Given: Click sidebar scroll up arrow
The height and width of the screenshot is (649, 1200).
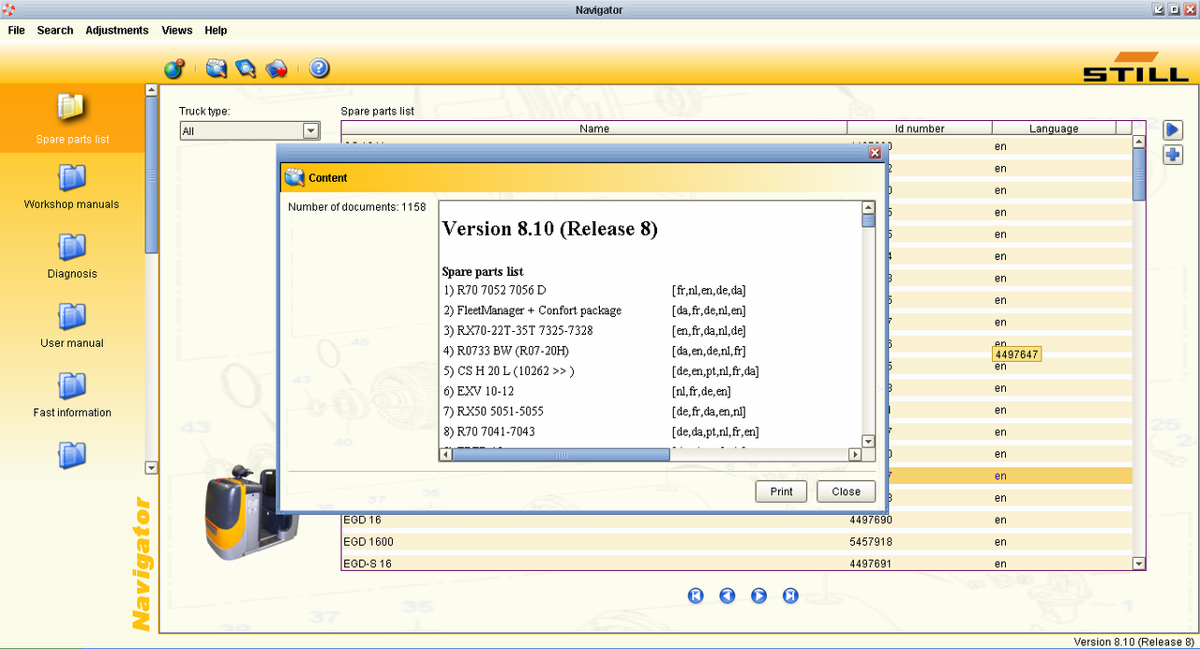Looking at the screenshot, I should click(152, 91).
